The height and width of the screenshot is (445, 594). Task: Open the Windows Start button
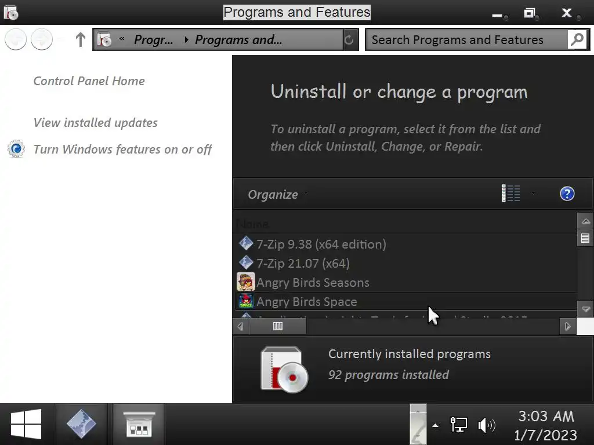26,424
